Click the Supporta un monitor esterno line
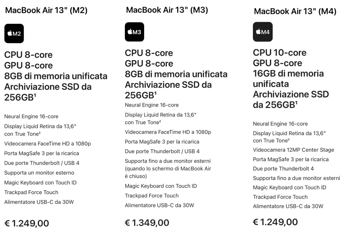This screenshot has width=340, height=231. click(39, 173)
